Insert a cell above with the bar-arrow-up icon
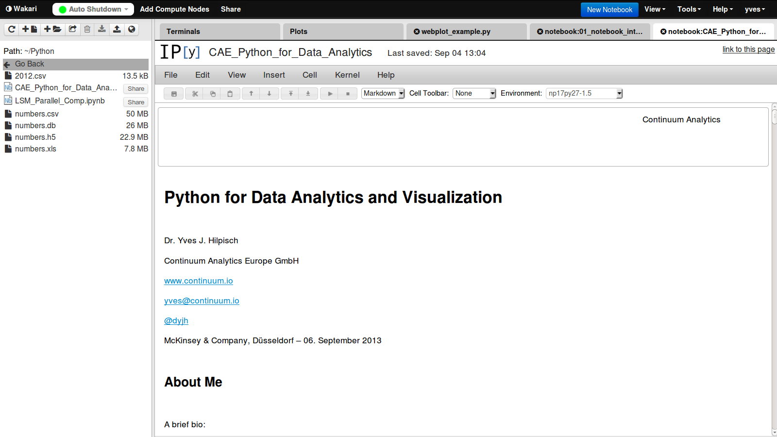This screenshot has width=777, height=437. tap(290, 94)
